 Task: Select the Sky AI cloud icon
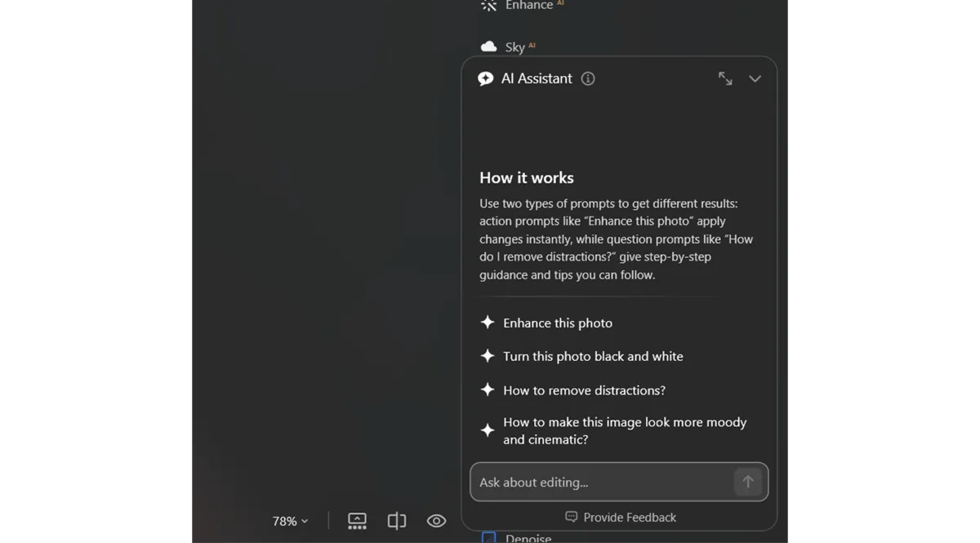coord(488,47)
